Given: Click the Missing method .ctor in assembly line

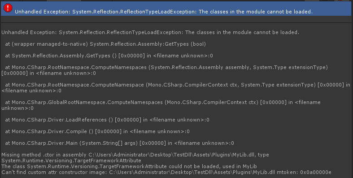Looking at the screenshot, I should (135, 155).
